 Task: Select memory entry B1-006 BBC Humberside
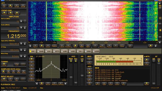click(111, 80)
